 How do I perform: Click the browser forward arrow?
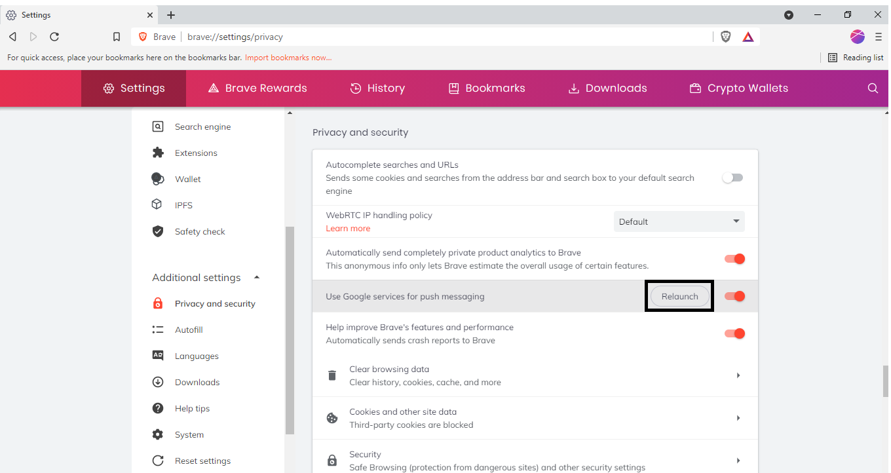coord(33,37)
